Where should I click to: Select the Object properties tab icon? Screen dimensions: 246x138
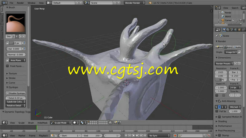click(x=240, y=30)
